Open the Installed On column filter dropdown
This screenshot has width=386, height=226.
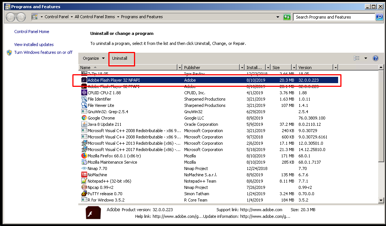(x=268, y=68)
